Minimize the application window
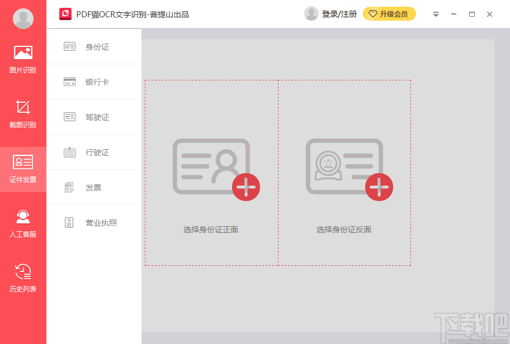510x344 pixels. (x=454, y=14)
